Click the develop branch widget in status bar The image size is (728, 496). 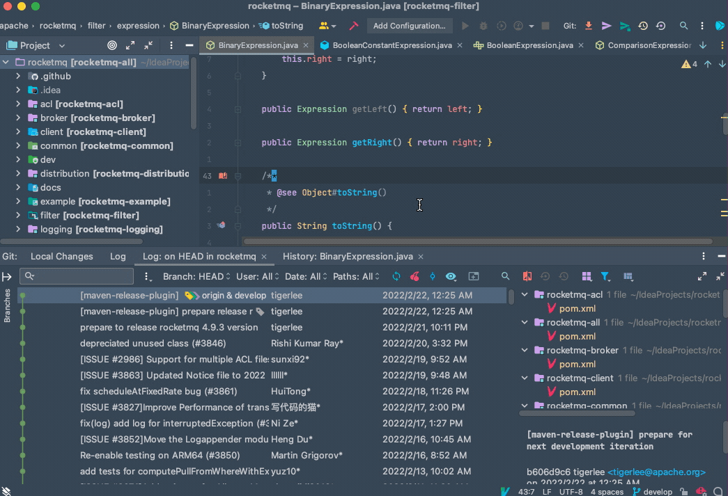pos(652,491)
